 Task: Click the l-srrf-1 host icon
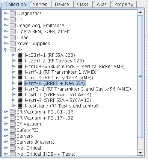tap(20, 72)
